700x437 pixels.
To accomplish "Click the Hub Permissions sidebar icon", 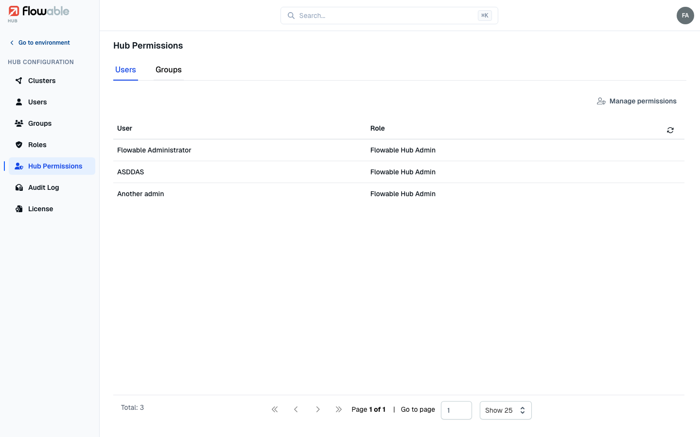I will [19, 166].
